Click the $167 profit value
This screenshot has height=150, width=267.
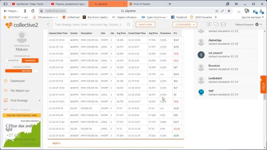click(x=176, y=40)
